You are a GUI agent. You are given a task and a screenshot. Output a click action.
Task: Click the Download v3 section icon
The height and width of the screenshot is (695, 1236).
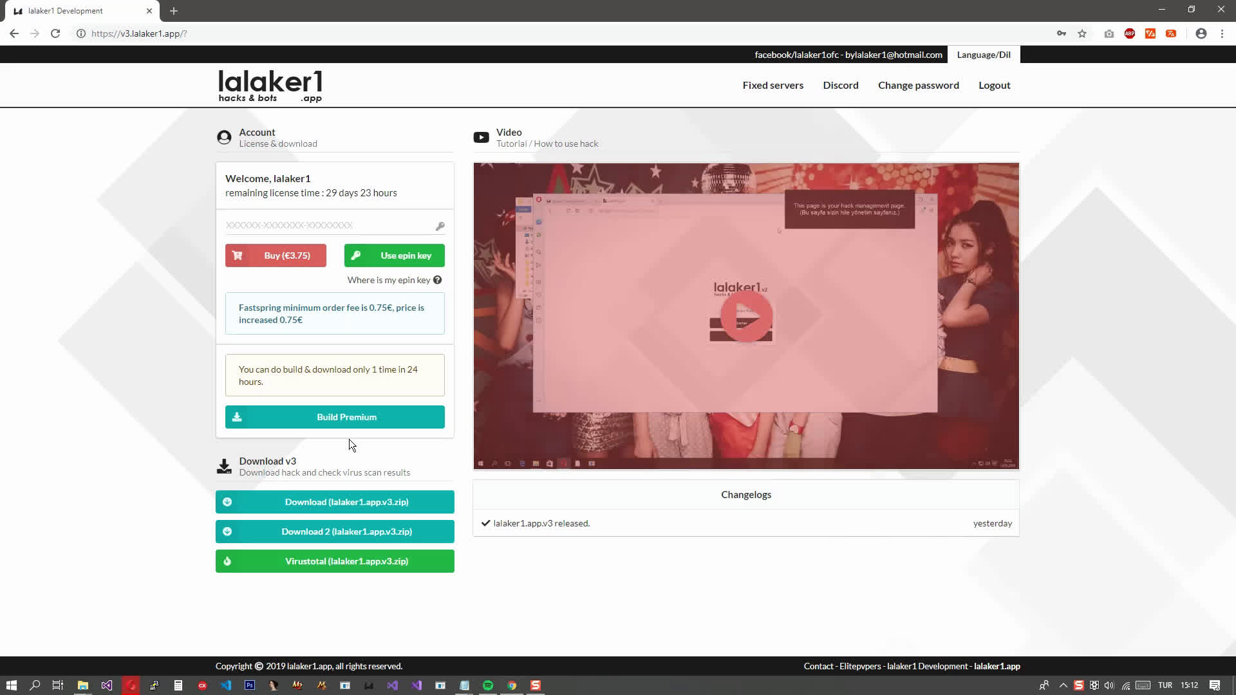click(224, 466)
